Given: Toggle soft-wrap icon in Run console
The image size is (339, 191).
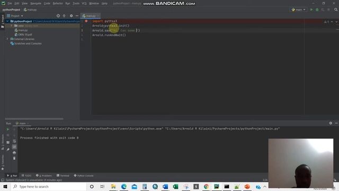Looking at the screenshot, I should click(x=14, y=141).
